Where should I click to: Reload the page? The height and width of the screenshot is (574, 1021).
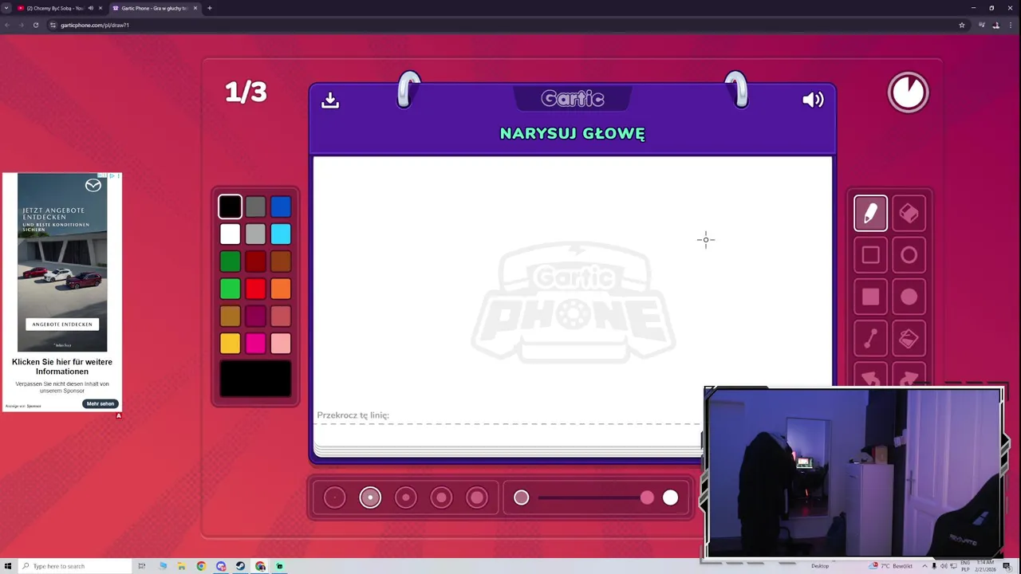tap(36, 25)
